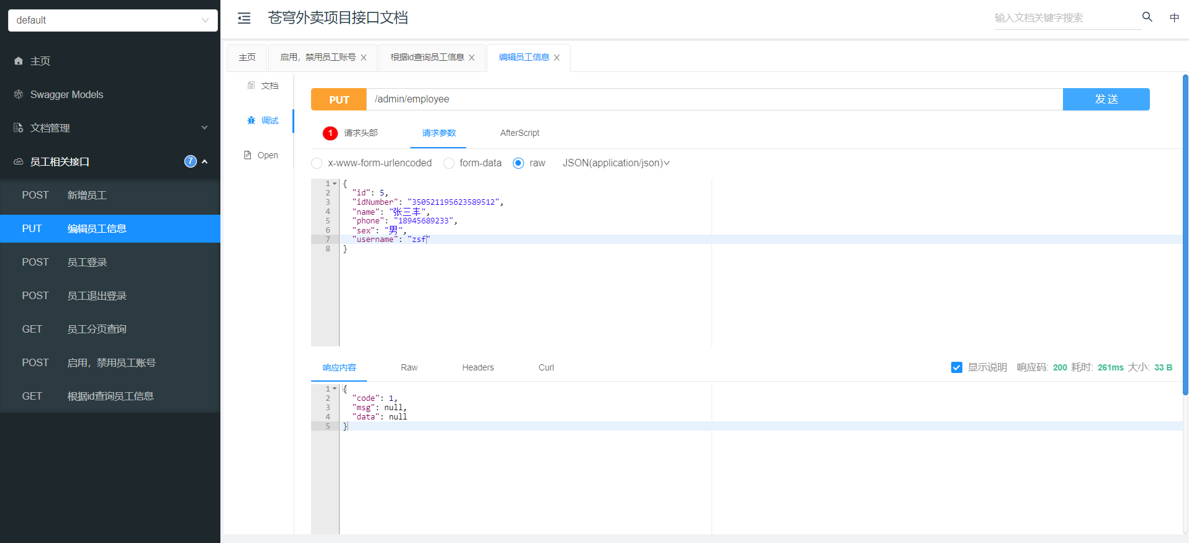Click the document keyword search field
Screen dimensions: 1189x543
(x=1068, y=18)
